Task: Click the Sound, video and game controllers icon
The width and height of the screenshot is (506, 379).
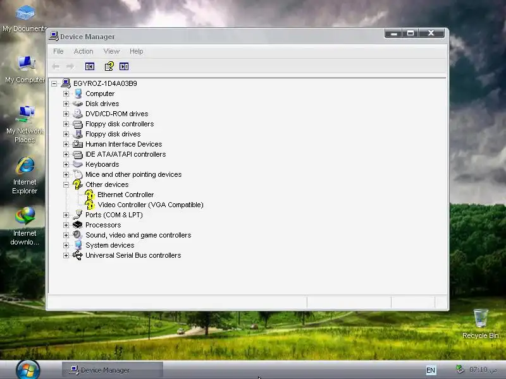Action: (78, 235)
